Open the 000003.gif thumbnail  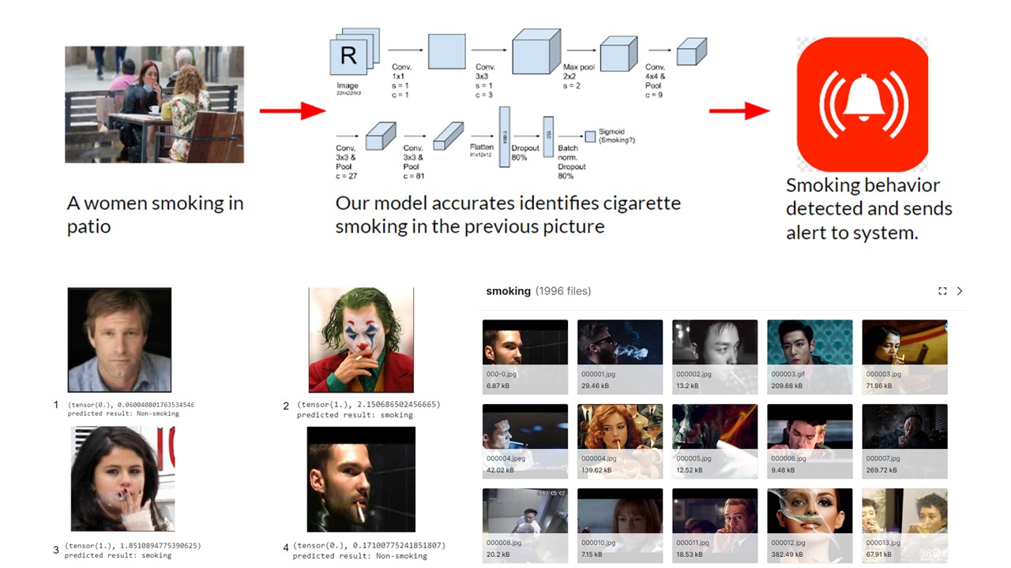(810, 341)
